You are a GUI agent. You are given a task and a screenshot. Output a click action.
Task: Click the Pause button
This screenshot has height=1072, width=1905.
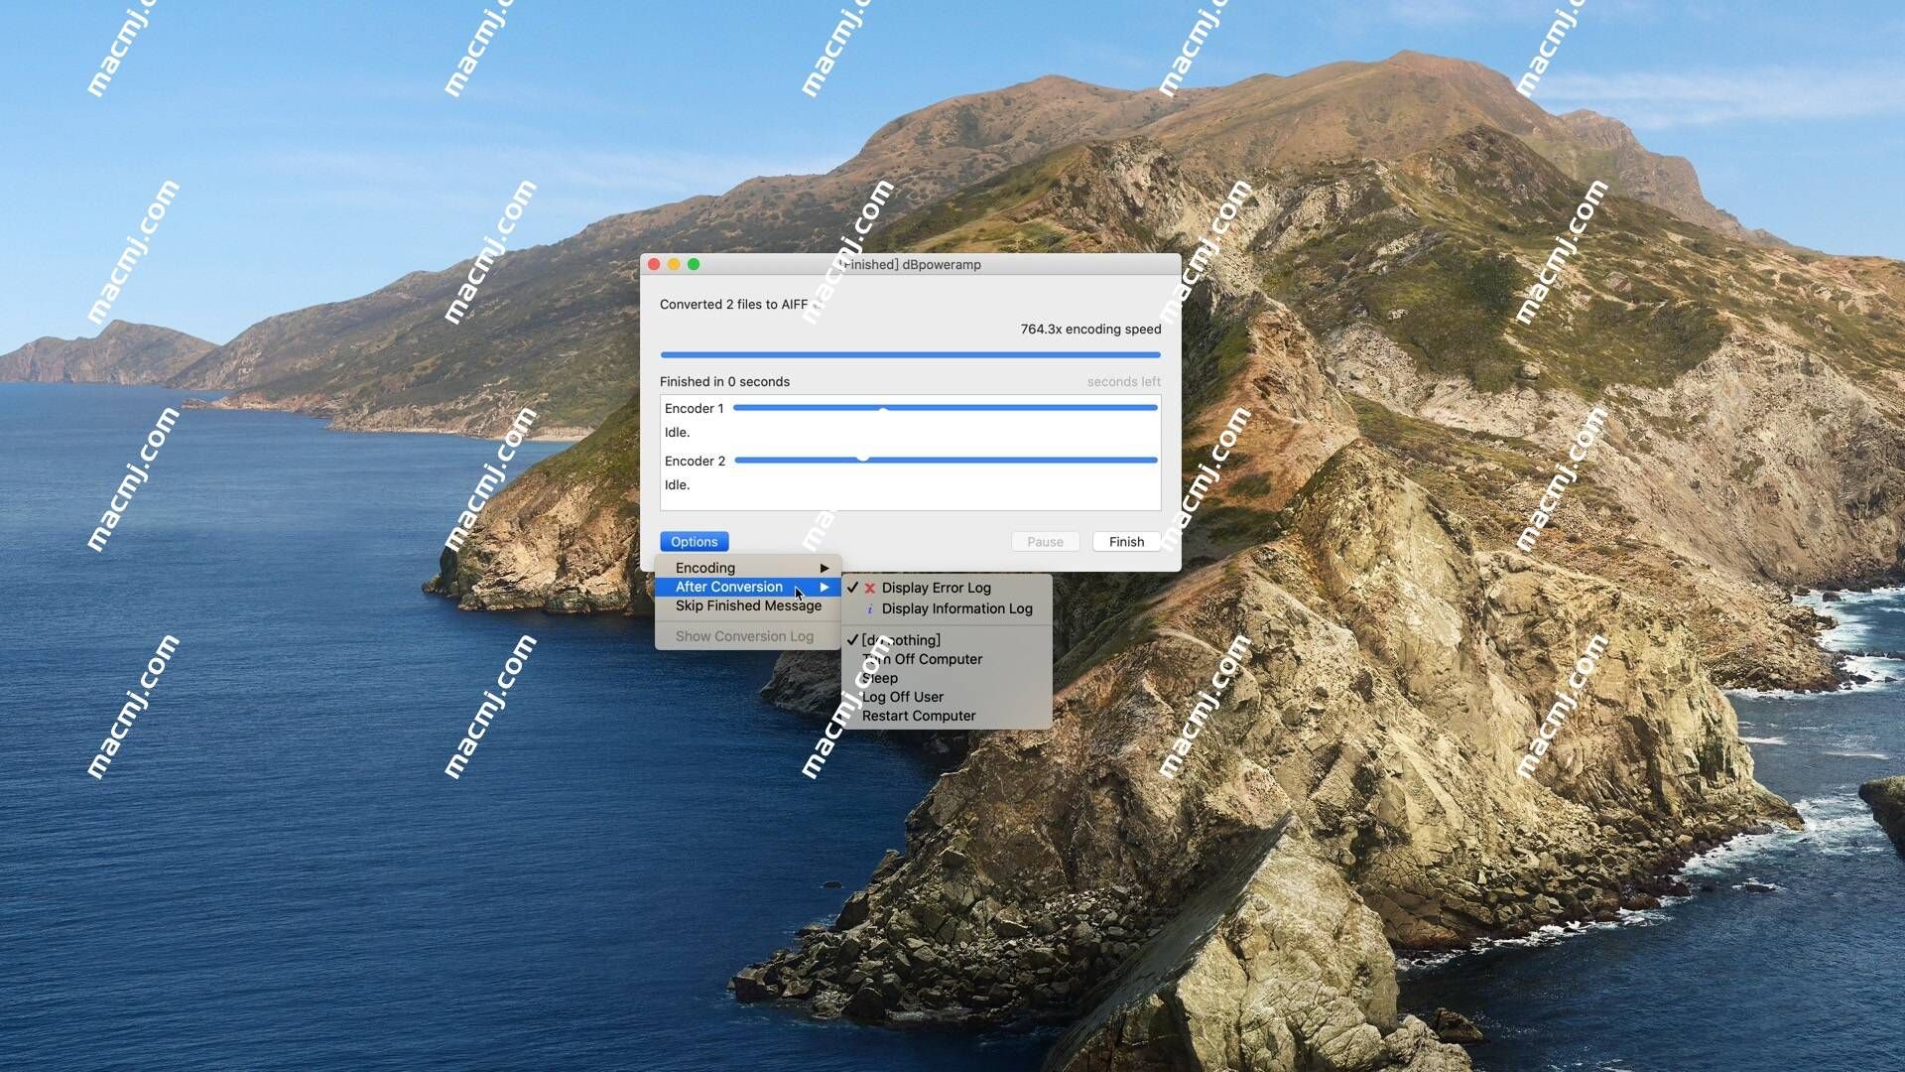pos(1044,541)
